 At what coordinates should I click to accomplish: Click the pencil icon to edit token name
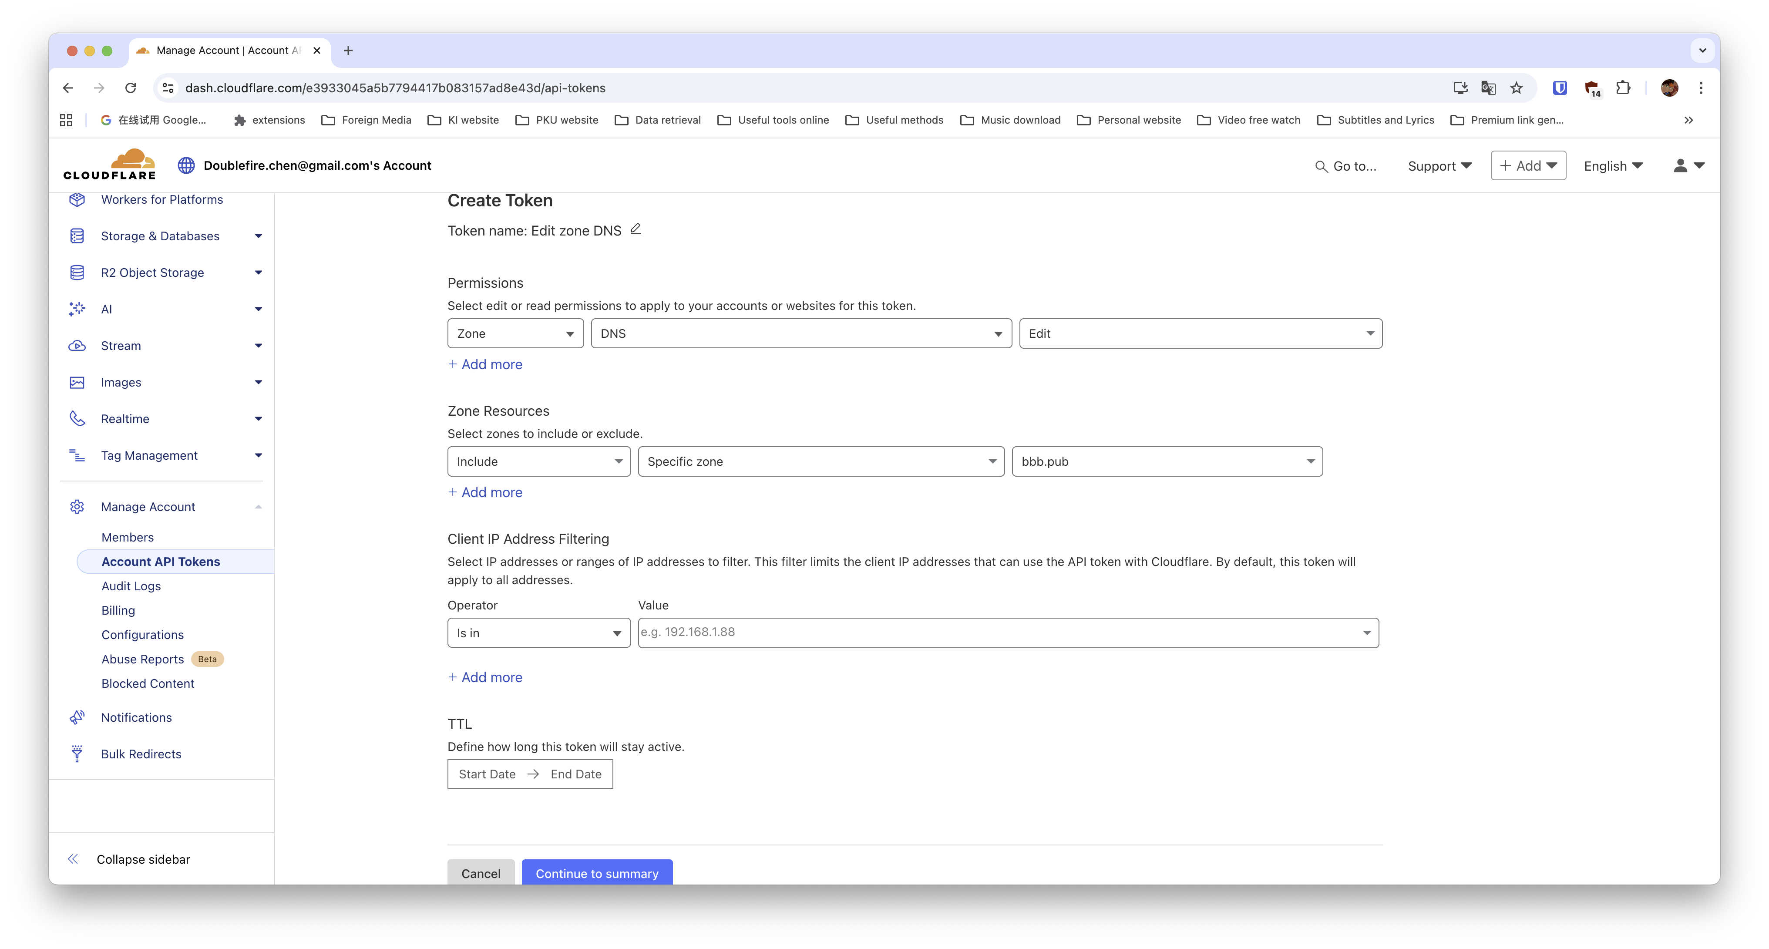point(636,229)
